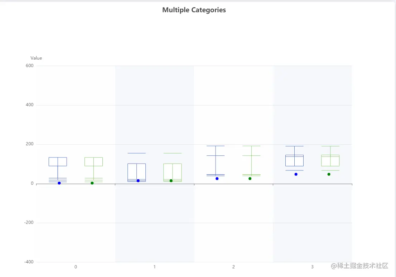
Task: Click the -200 label on the y-axis
Action: click(29, 223)
